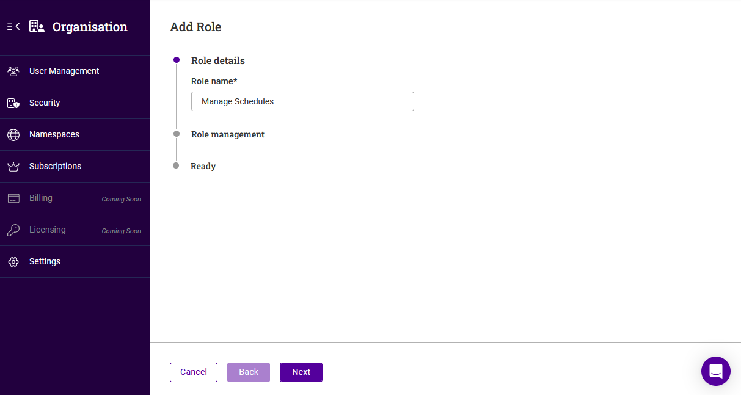The image size is (741, 395).
Task: Click the Back button
Action: pyautogui.click(x=249, y=372)
